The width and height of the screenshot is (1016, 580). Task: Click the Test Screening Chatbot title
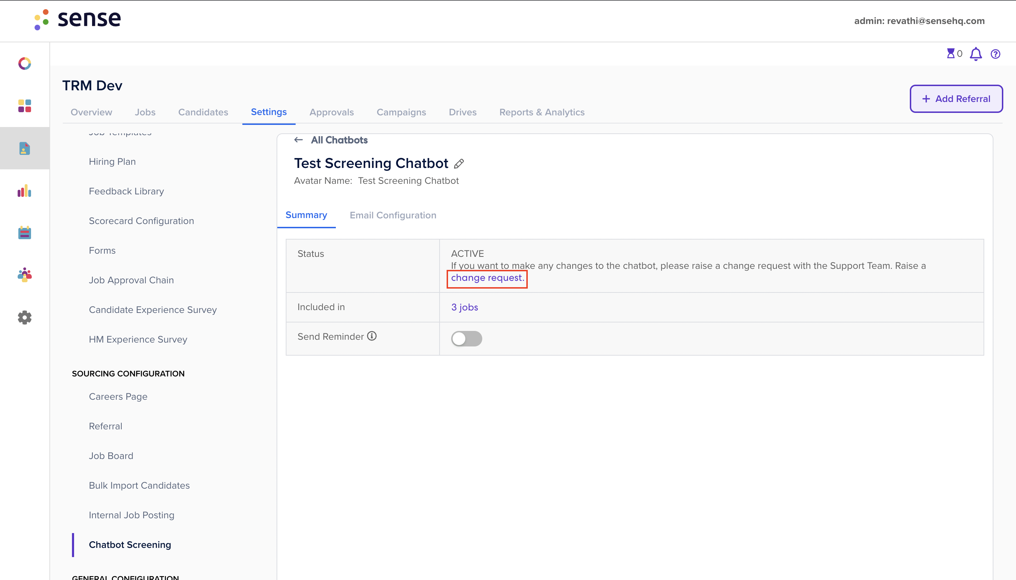pyautogui.click(x=371, y=163)
